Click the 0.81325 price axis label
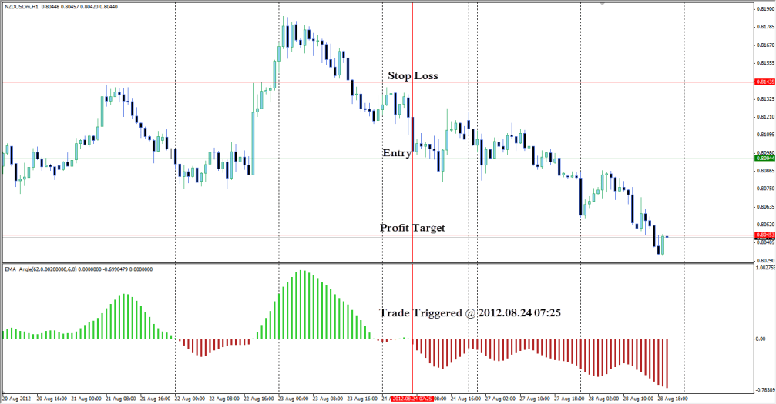Viewport: 776px width, 404px height. (x=766, y=99)
